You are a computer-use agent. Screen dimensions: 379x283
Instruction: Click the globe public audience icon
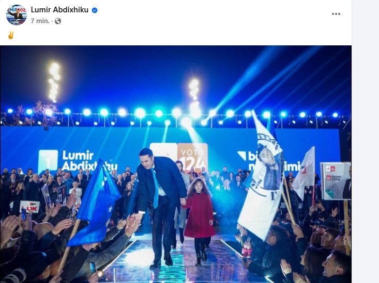tap(58, 21)
